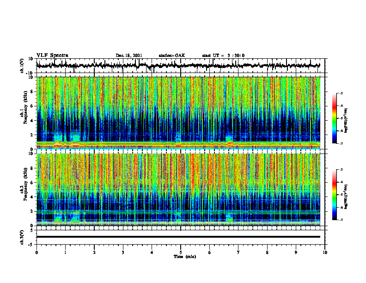The height and width of the screenshot is (283, 366).
Task: Click time axis tick label 10
Action: pyautogui.click(x=325, y=252)
